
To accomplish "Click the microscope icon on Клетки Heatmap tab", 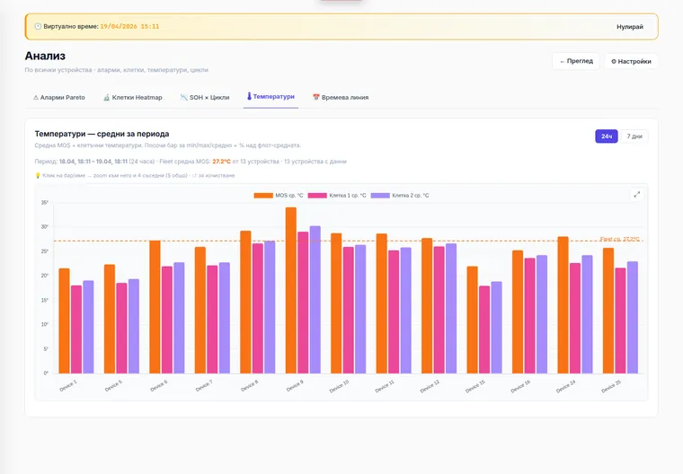I will [x=107, y=98].
